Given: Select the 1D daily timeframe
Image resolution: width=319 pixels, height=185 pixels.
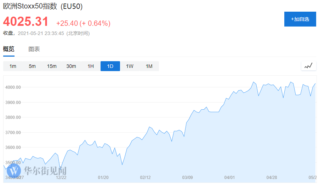Looking at the screenshot, I should (x=110, y=66).
